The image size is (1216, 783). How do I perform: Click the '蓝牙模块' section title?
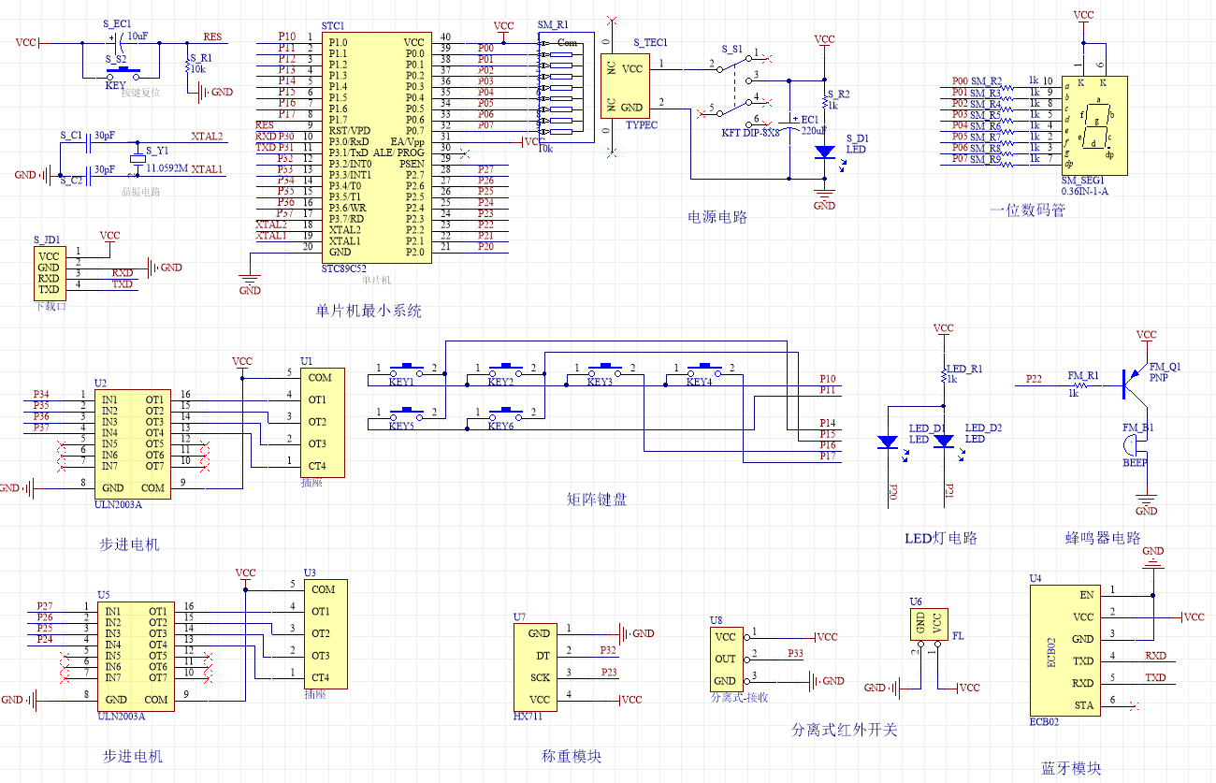(1071, 768)
